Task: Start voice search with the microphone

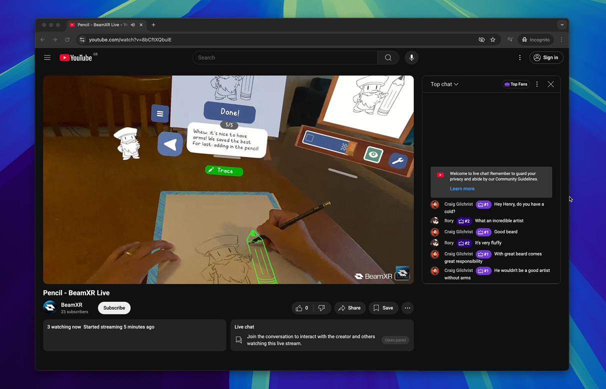Action: click(x=411, y=57)
